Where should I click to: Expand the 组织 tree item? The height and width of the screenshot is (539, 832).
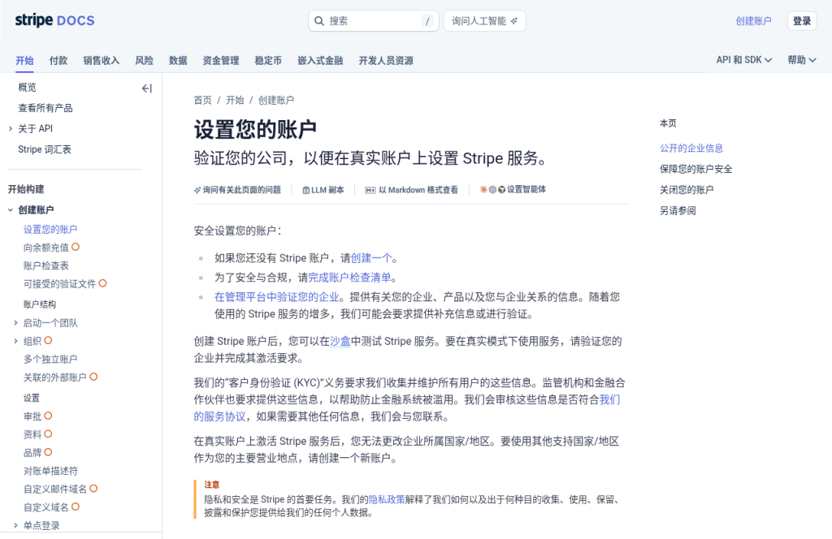pyautogui.click(x=15, y=341)
